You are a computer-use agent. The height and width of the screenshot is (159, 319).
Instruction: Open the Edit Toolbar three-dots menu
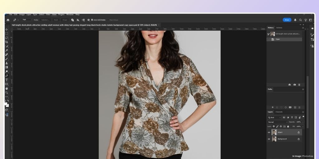coord(7,97)
